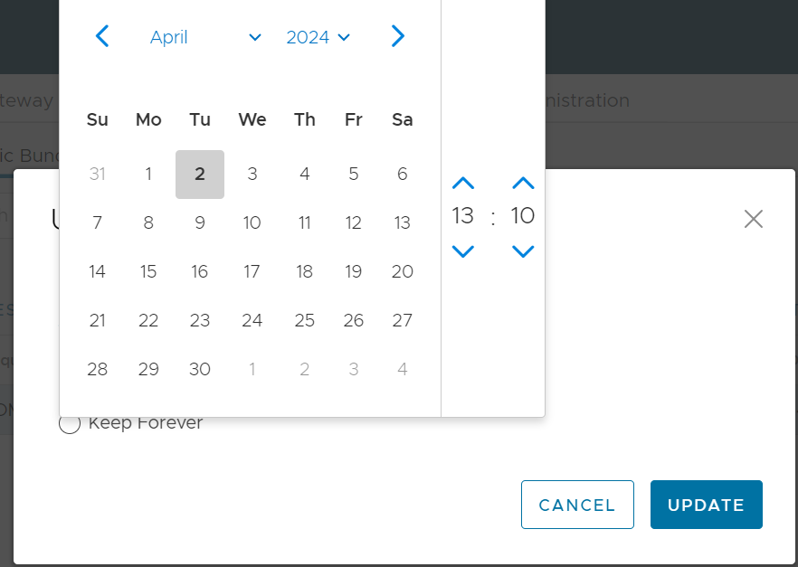Choose the greyed-out March 31 date
Screen dimensions: 798x567
coord(98,175)
